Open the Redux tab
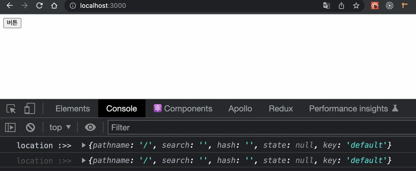The height and width of the screenshot is (171, 416). tap(281, 109)
